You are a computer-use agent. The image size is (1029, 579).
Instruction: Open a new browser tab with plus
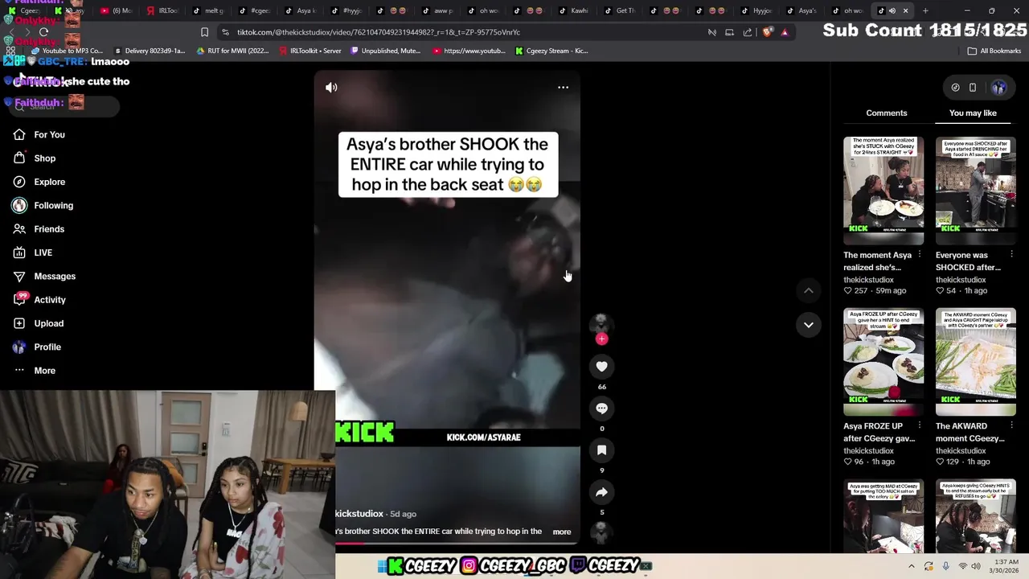[925, 10]
